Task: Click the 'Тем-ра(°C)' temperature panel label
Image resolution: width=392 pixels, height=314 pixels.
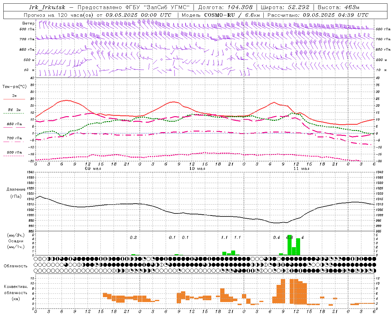Action: pos(14,87)
